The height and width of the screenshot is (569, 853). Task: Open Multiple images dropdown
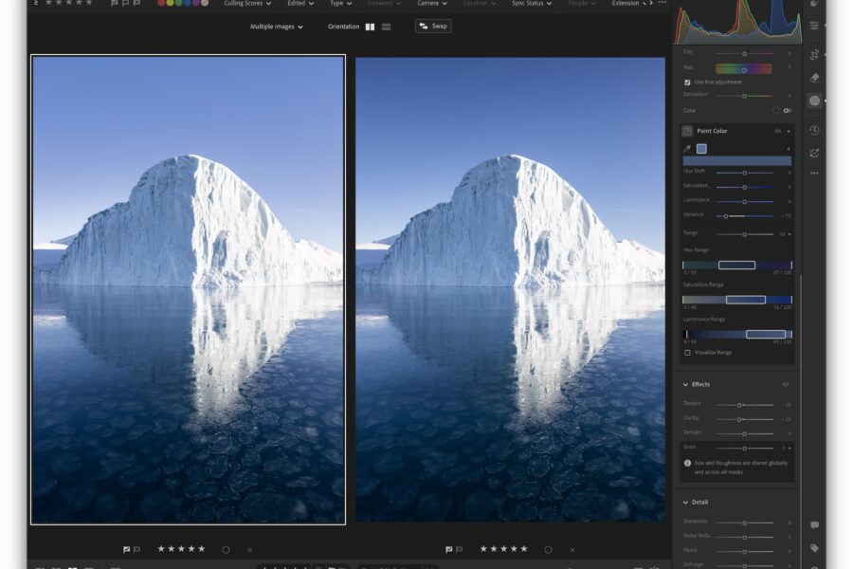(277, 27)
